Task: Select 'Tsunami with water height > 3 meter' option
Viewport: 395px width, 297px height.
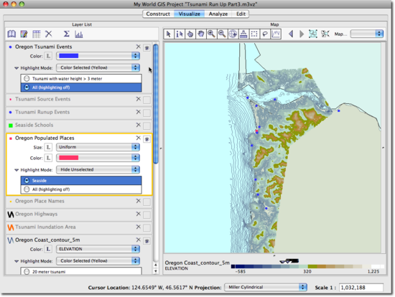Action: pos(81,78)
